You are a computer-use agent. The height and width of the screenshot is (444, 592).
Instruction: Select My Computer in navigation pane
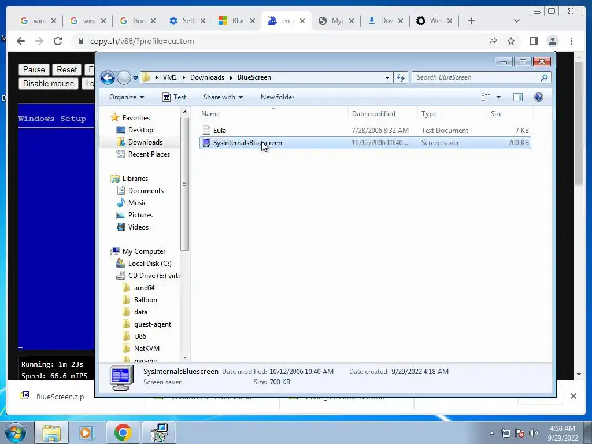pyautogui.click(x=138, y=251)
